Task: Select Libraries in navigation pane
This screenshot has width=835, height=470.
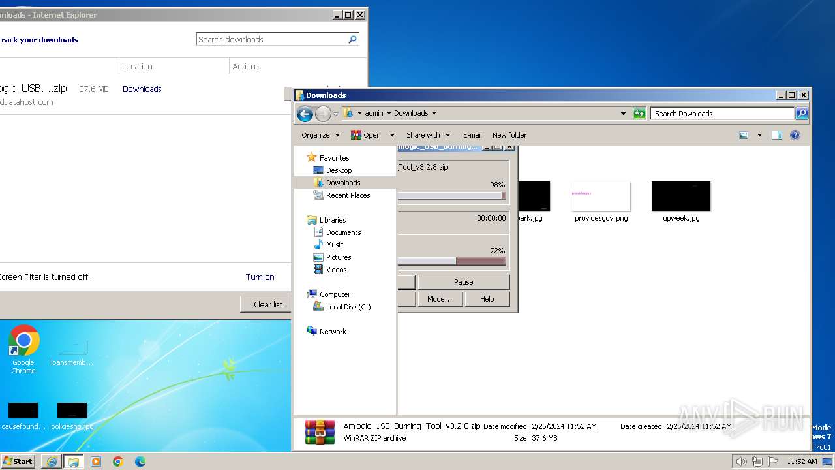Action: pos(333,220)
